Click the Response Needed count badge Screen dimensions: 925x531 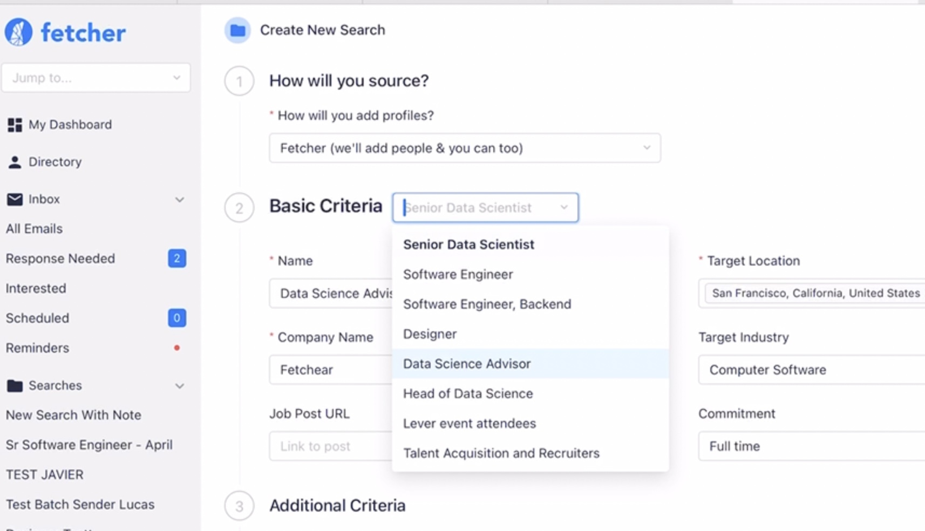176,258
